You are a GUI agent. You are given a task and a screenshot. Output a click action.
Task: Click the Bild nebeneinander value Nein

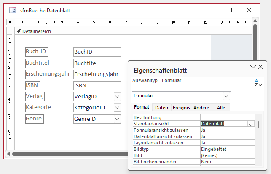click(227, 162)
